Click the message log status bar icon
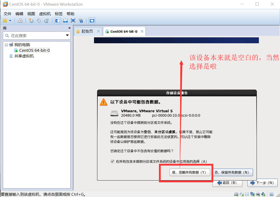This screenshot has width=280, height=197. [271, 194]
